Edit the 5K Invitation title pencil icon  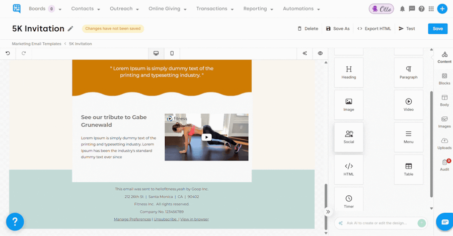point(70,29)
